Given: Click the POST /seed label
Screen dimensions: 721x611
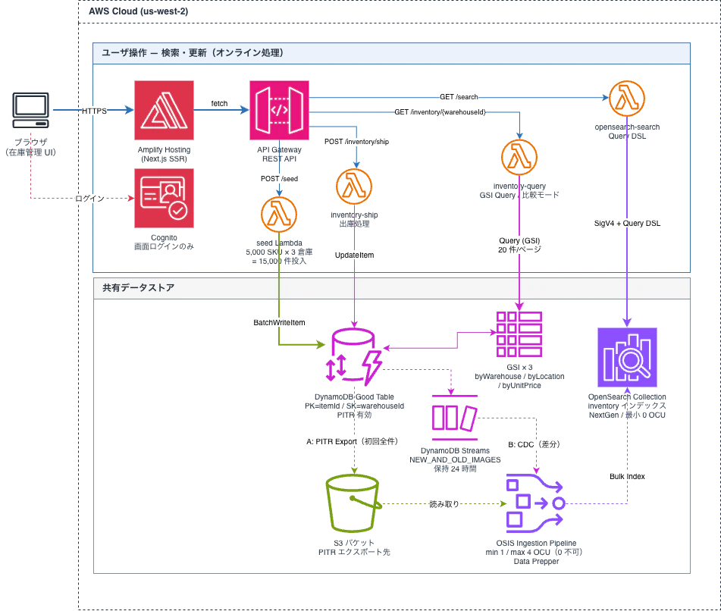Looking at the screenshot, I should coord(279,179).
